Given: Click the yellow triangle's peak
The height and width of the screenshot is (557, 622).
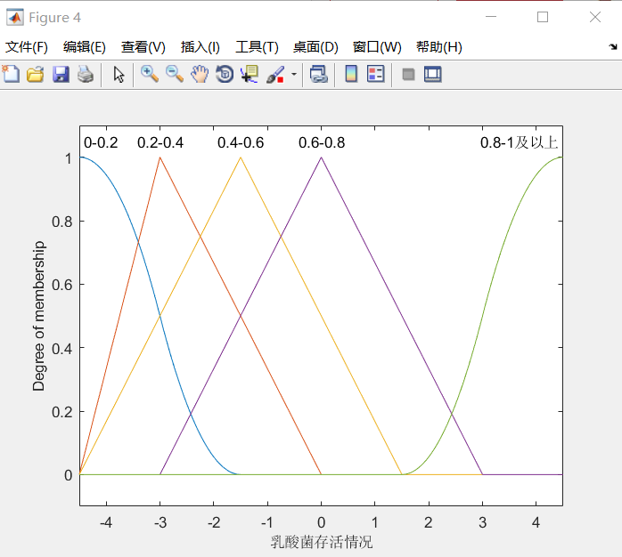Looking at the screenshot, I should tap(241, 157).
